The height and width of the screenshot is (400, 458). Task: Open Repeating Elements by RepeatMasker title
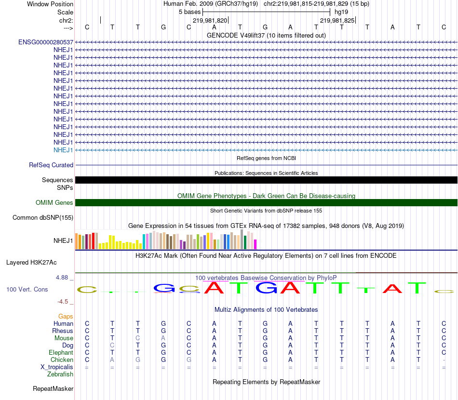[266, 382]
